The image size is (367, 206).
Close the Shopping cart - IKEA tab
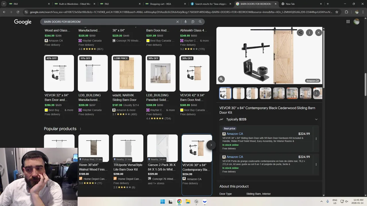[185, 4]
